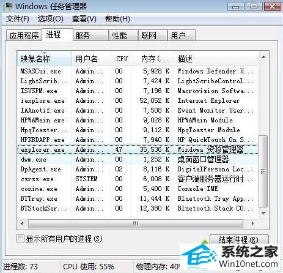
Task: Open the 文件(F) menu
Action: click(x=18, y=19)
